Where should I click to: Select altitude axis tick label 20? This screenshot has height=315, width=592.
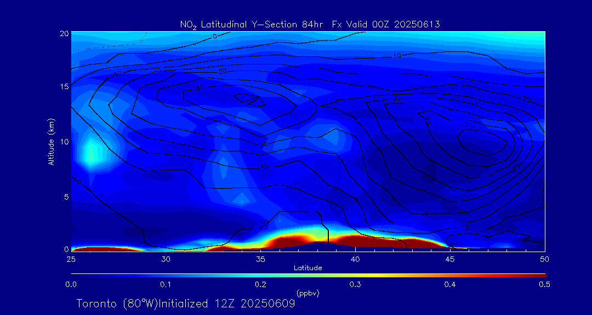click(x=64, y=33)
